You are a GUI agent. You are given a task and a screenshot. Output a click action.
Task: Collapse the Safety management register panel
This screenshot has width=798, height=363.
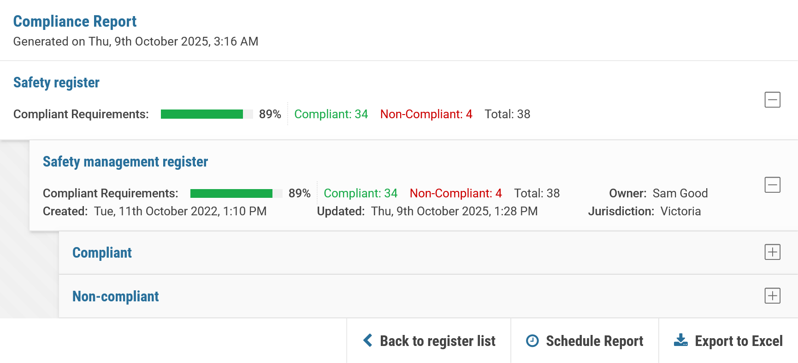(x=772, y=185)
